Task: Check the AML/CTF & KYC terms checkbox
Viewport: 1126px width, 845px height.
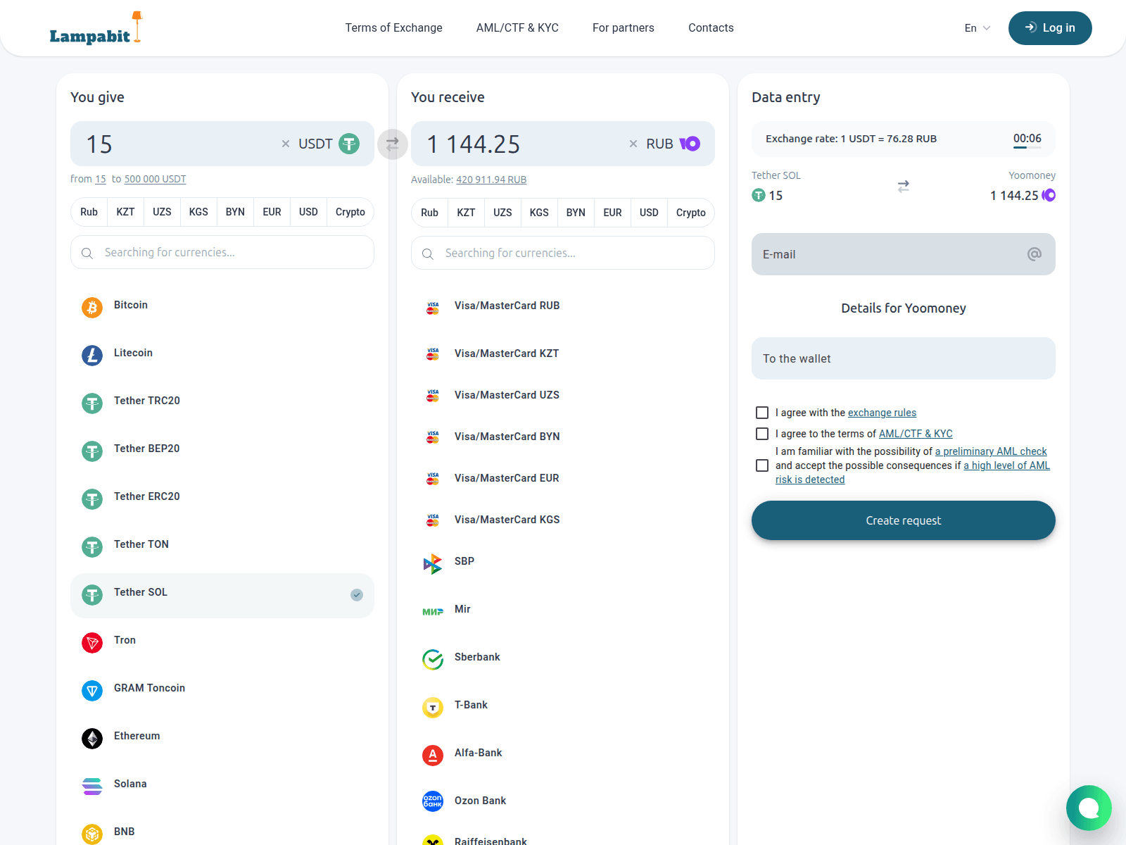Action: [x=762, y=434]
